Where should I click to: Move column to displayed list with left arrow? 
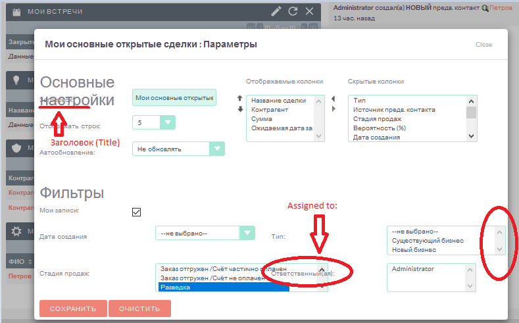tap(334, 99)
